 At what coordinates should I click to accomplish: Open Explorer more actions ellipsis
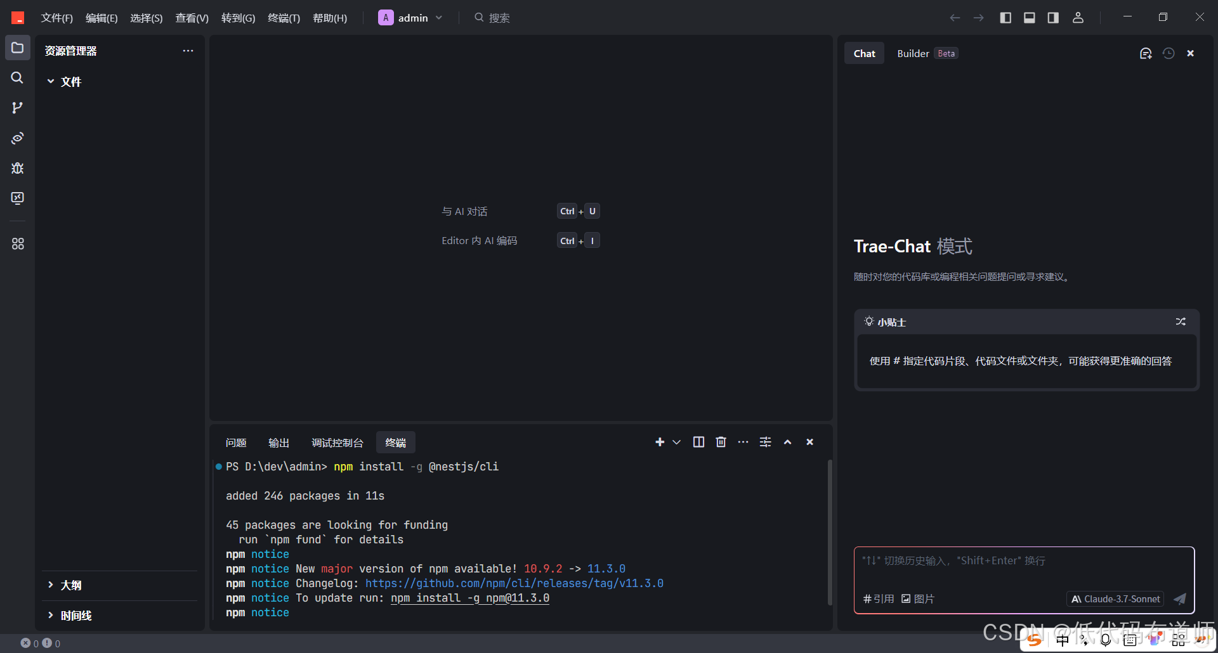point(188,51)
